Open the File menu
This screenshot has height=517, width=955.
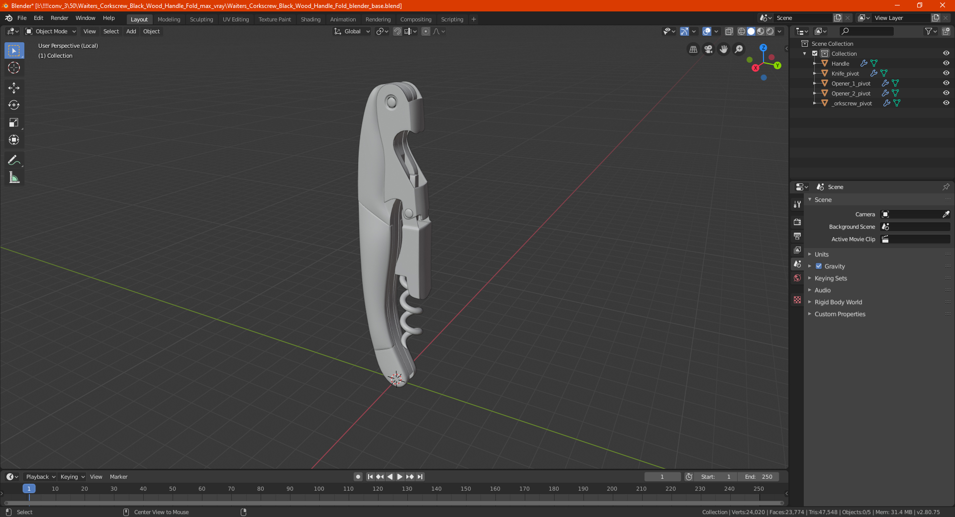(x=22, y=18)
